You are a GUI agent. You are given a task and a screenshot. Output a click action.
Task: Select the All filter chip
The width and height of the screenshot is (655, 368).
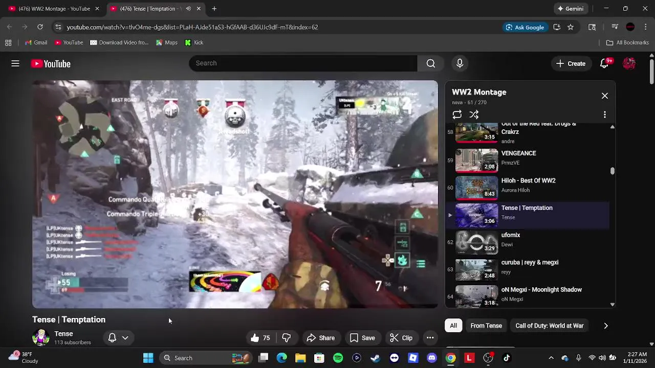coord(453,326)
